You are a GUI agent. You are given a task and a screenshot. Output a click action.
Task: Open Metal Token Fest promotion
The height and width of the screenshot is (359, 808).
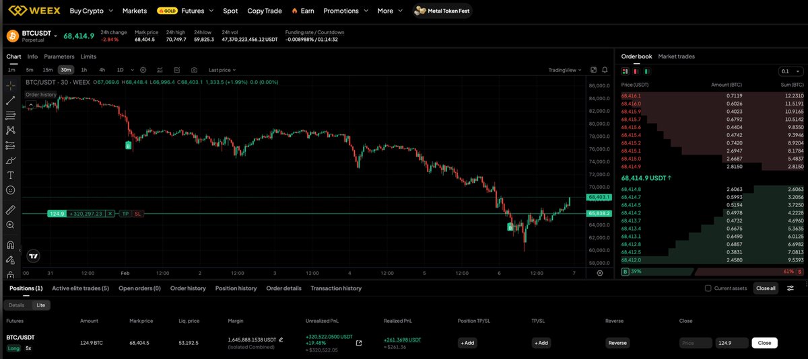[442, 11]
